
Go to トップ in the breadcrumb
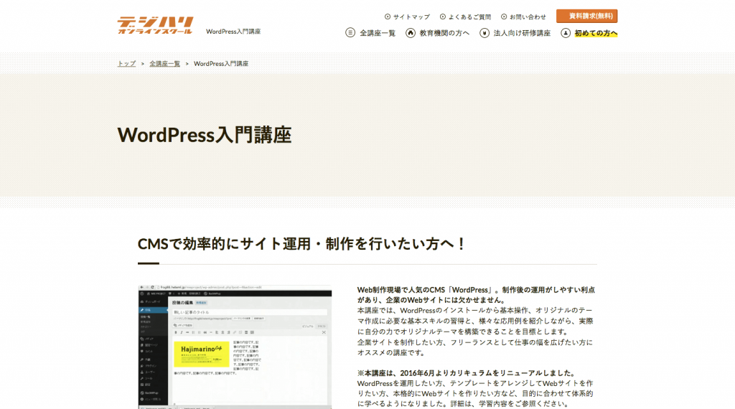click(x=126, y=64)
